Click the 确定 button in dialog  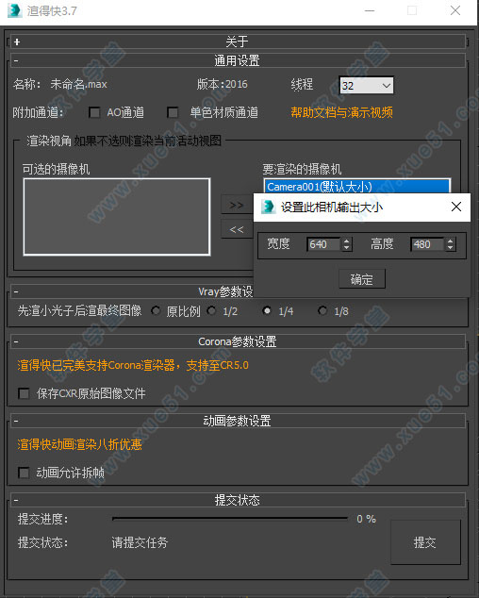[x=362, y=279]
